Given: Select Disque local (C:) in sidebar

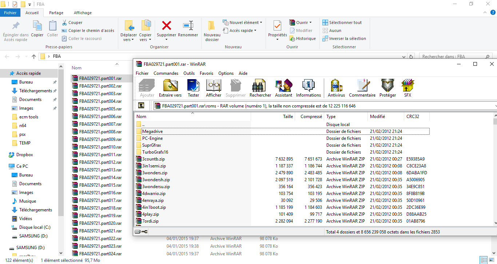Looking at the screenshot, I should click(x=35, y=227).
